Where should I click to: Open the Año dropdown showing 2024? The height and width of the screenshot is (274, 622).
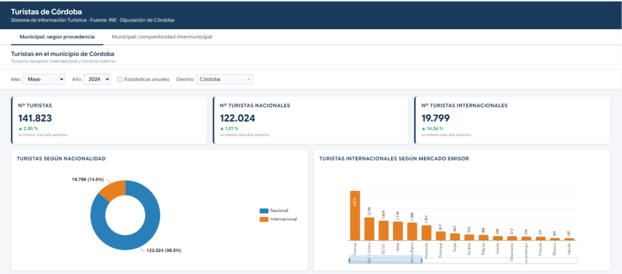click(97, 80)
